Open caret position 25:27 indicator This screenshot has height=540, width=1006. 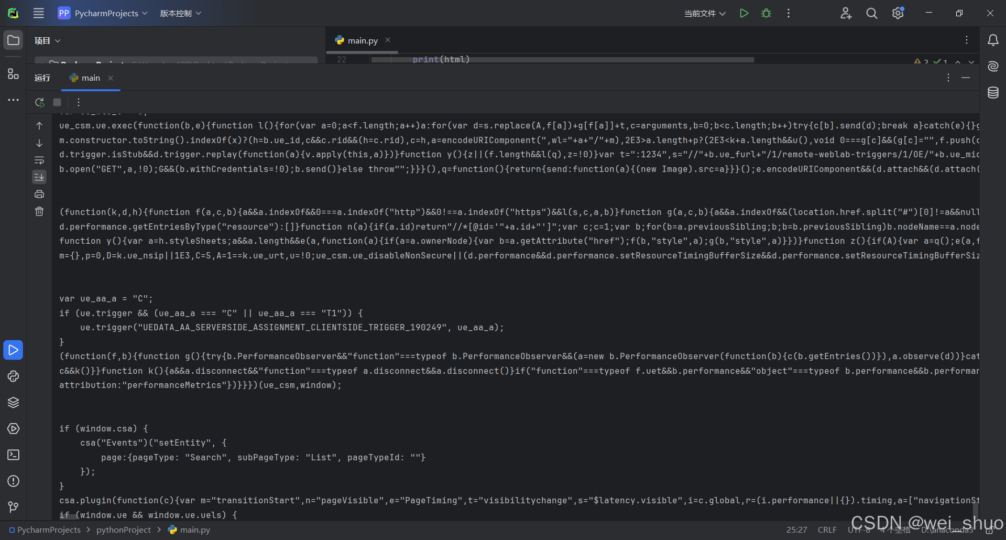point(796,530)
